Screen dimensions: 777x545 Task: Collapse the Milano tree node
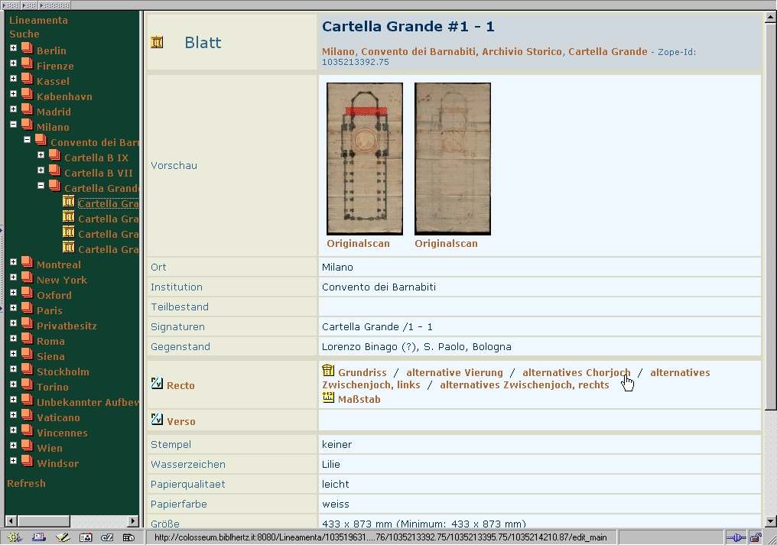[x=13, y=125]
